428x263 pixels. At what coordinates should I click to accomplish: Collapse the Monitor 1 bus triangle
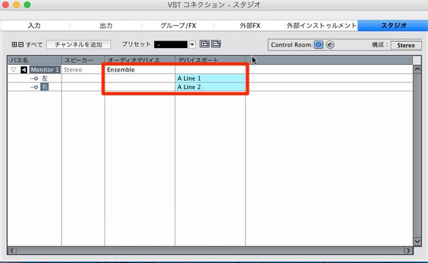point(14,70)
